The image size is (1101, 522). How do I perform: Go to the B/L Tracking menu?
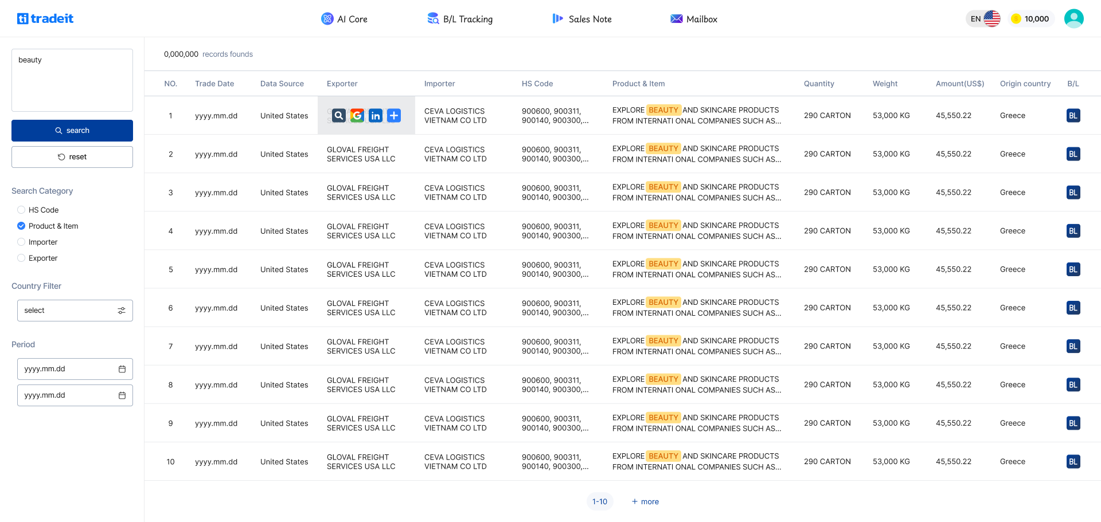[x=460, y=19]
